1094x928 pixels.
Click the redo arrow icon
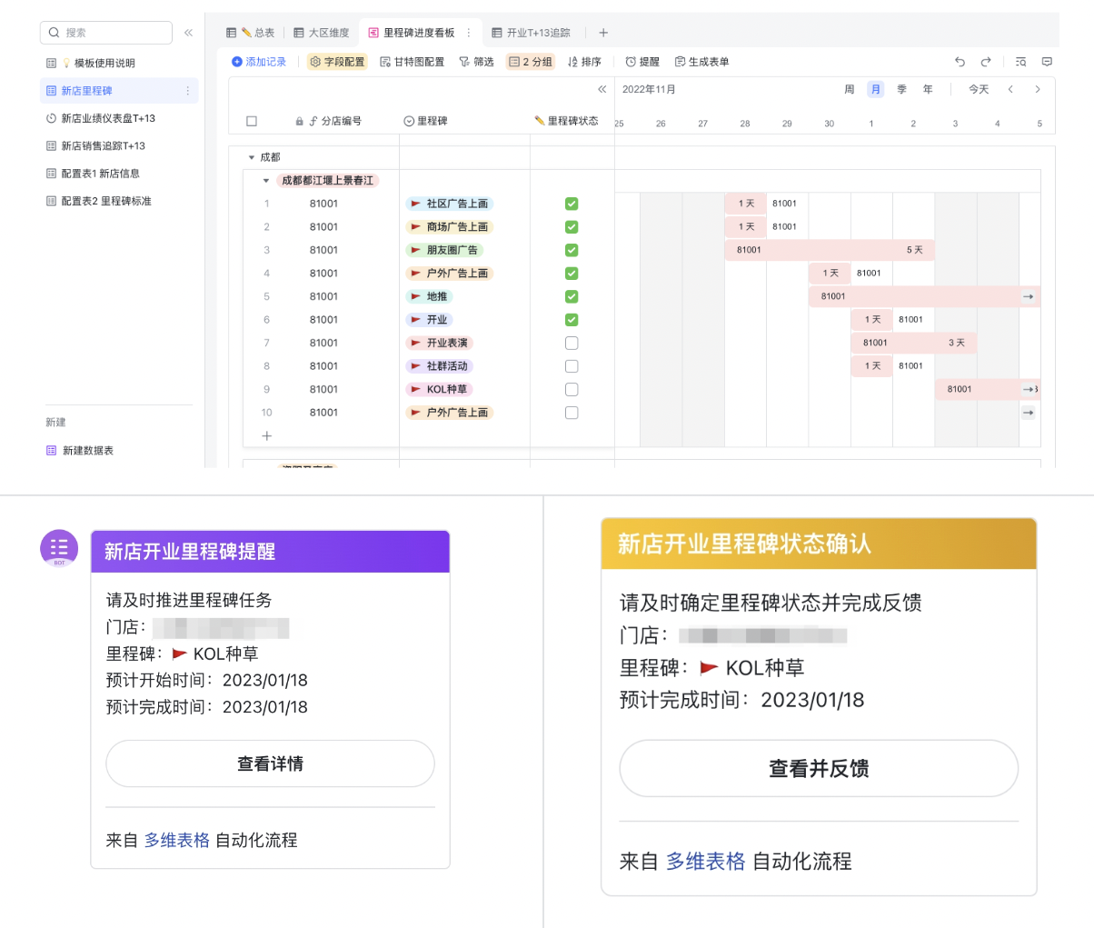tap(986, 62)
